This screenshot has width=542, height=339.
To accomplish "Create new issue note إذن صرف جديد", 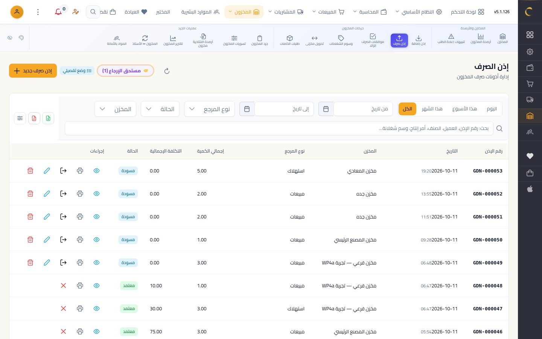I will click(x=33, y=70).
